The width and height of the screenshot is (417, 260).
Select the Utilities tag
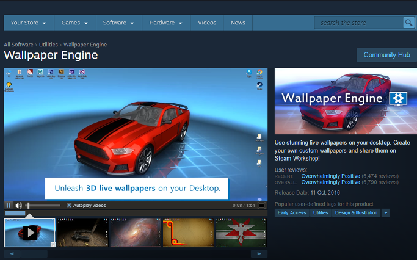click(x=321, y=212)
